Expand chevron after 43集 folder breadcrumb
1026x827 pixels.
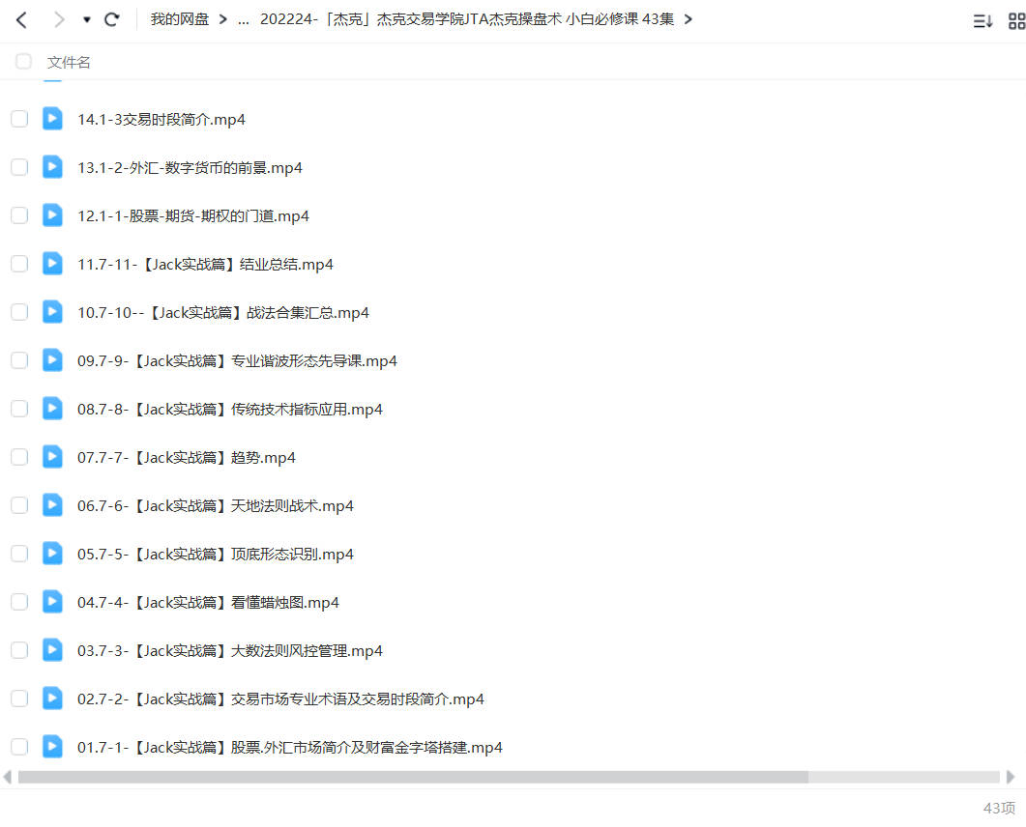point(688,19)
